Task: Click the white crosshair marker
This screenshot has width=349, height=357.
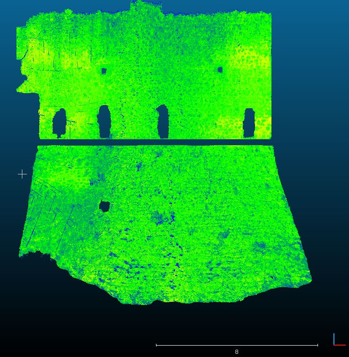Action: (x=22, y=174)
